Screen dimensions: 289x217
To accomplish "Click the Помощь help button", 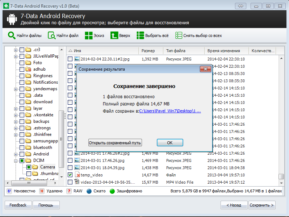I will pos(46,205).
